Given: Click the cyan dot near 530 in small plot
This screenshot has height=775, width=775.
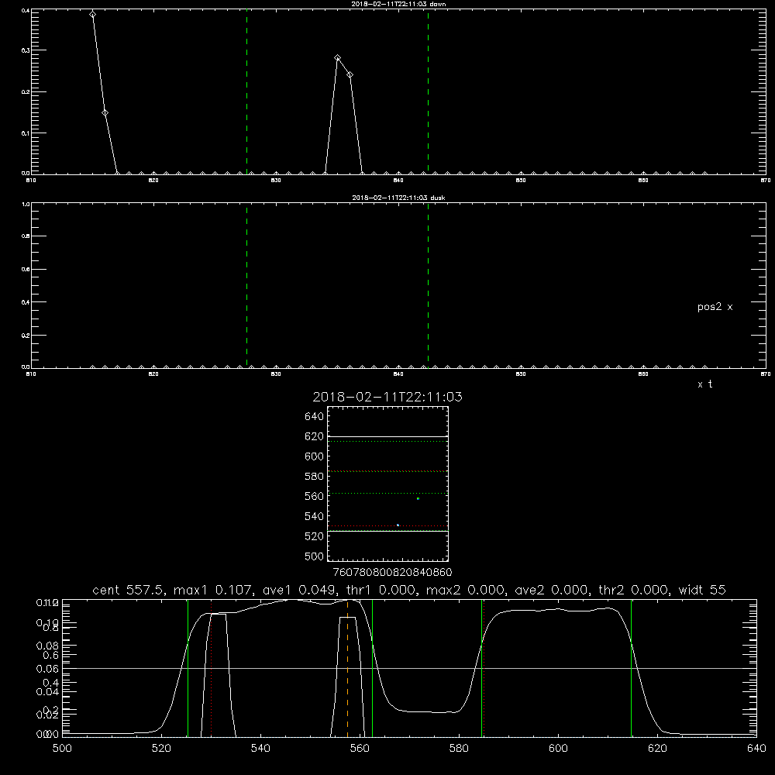Looking at the screenshot, I should (x=398, y=525).
